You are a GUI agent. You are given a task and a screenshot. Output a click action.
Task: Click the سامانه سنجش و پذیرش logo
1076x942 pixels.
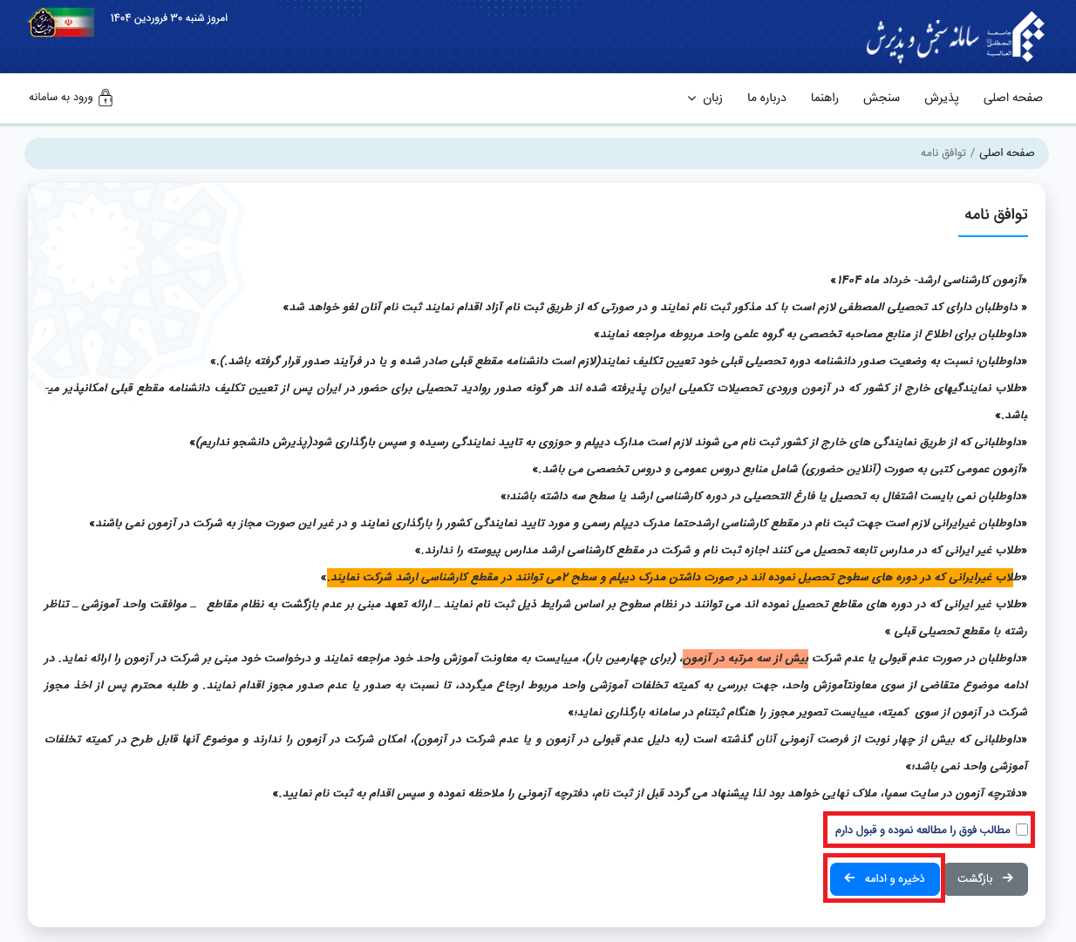pos(955,37)
